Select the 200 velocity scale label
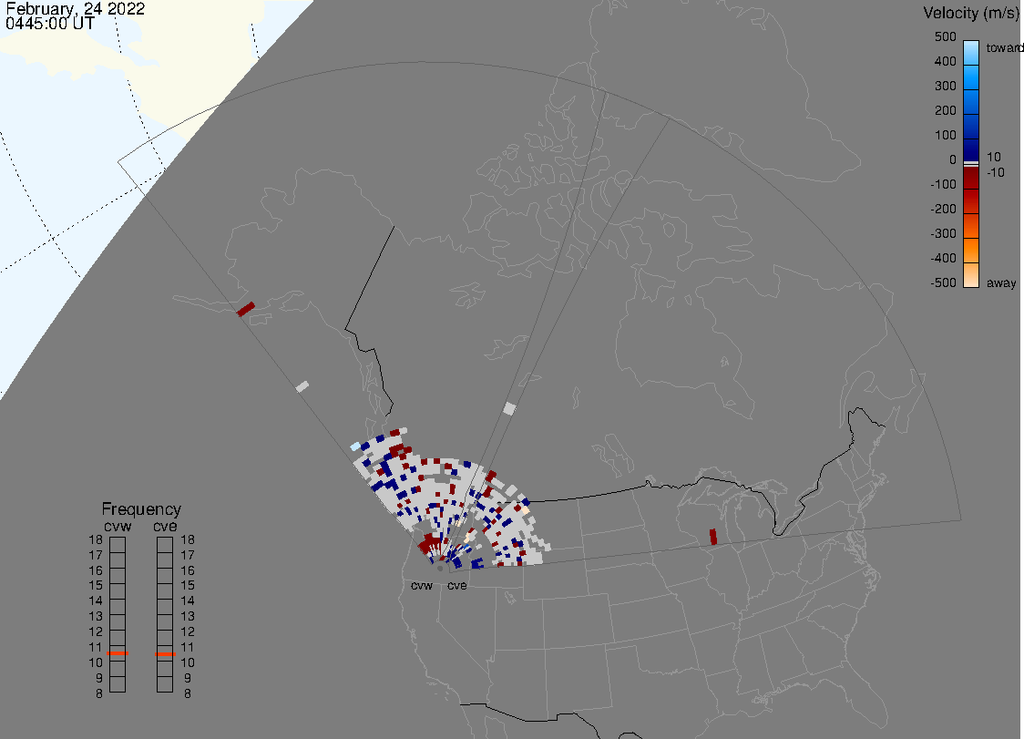The width and height of the screenshot is (1024, 739). tap(945, 110)
